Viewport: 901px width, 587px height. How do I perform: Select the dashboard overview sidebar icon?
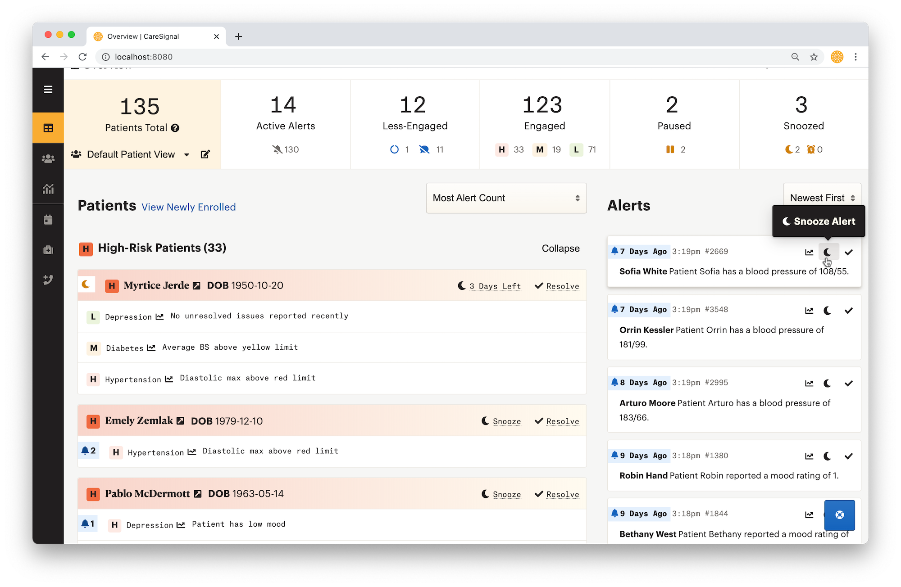pyautogui.click(x=48, y=128)
